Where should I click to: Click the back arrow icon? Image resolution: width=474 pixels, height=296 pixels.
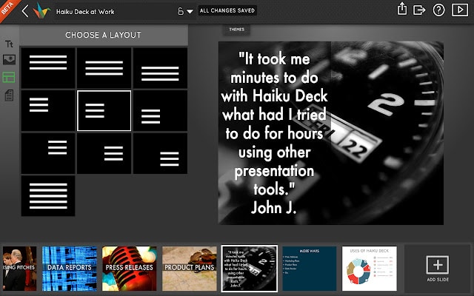[x=25, y=11]
